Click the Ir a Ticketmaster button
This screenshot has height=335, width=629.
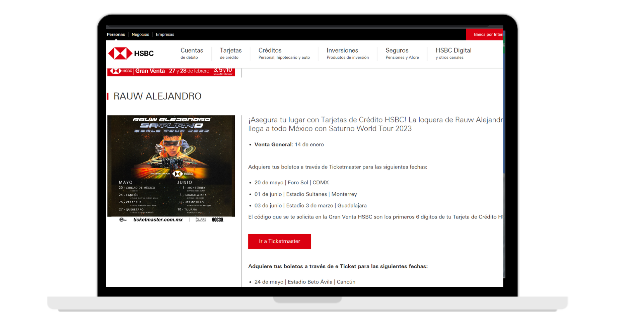(x=279, y=241)
